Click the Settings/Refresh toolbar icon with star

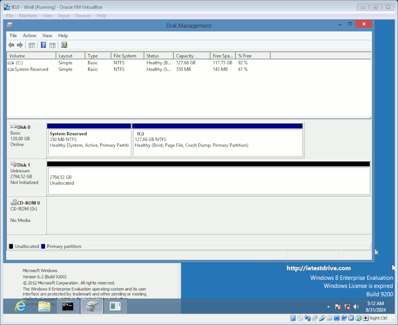(x=64, y=45)
